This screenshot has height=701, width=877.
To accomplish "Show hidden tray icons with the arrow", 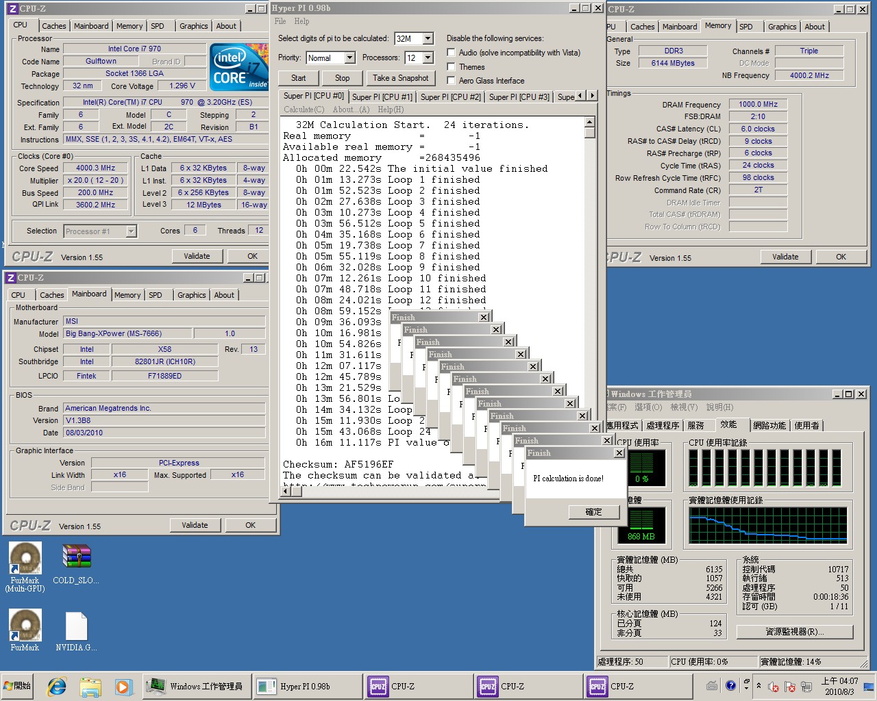I will [758, 686].
